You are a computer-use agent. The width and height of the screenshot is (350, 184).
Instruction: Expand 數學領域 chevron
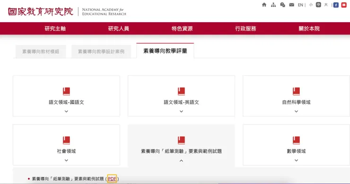pos(296,160)
